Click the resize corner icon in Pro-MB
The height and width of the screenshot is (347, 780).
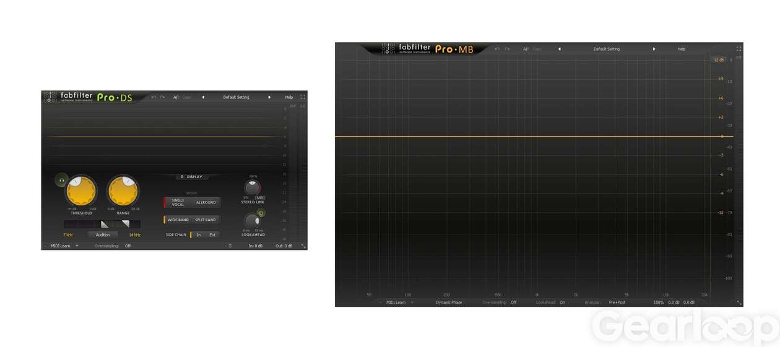pos(739,302)
